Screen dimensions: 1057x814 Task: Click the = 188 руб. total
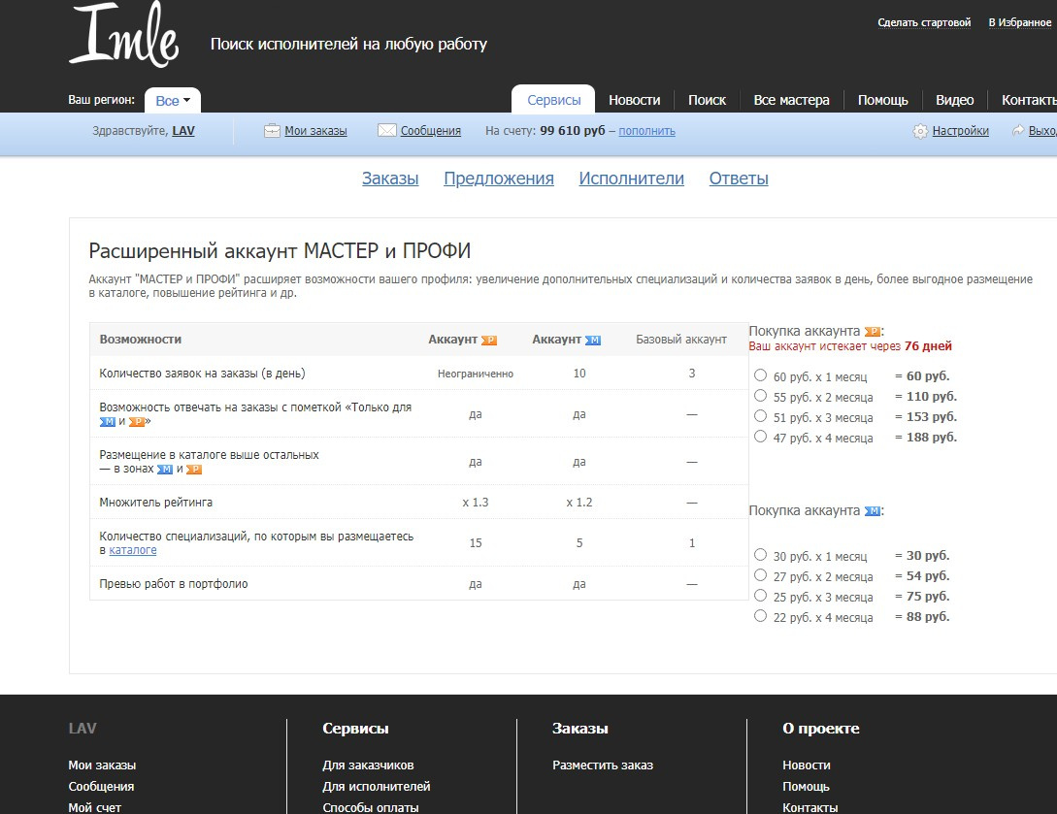926,437
